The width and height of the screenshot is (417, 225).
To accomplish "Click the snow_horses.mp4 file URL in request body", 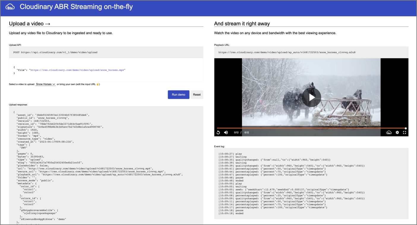I will (x=77, y=70).
